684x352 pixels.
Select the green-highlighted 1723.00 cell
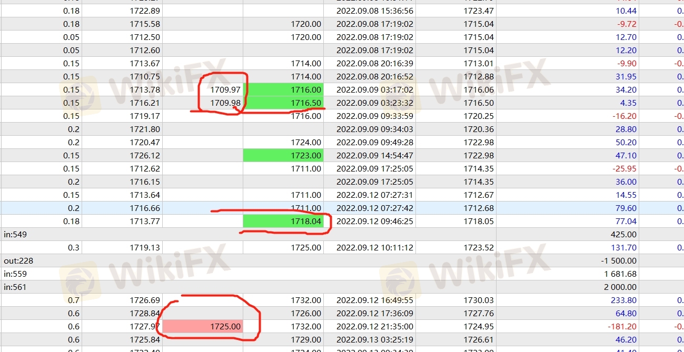283,156
